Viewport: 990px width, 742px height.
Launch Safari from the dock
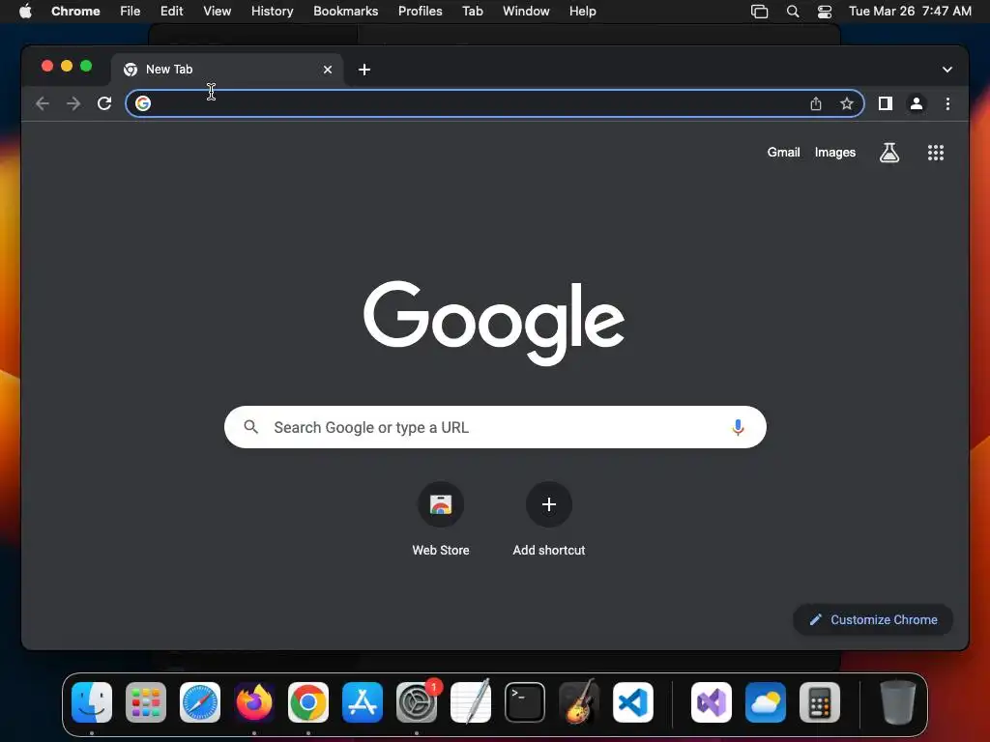pos(200,701)
